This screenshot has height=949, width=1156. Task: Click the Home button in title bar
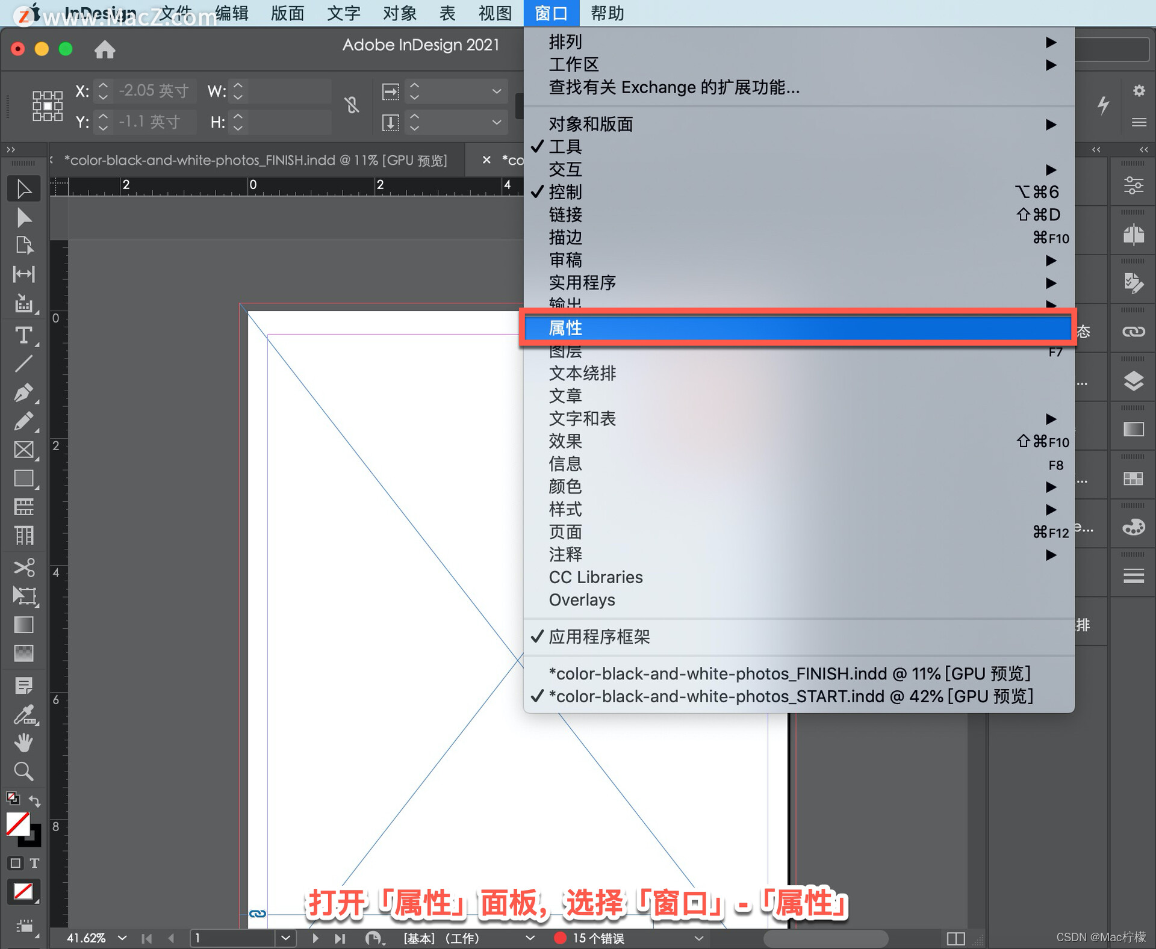pyautogui.click(x=105, y=49)
